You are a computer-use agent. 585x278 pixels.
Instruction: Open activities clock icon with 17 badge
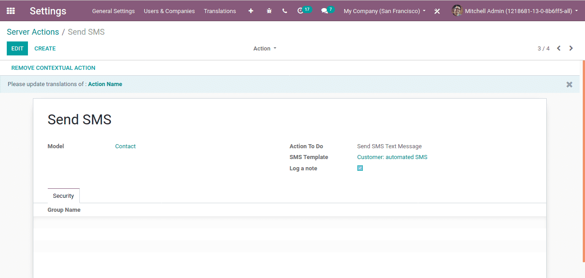[305, 10]
